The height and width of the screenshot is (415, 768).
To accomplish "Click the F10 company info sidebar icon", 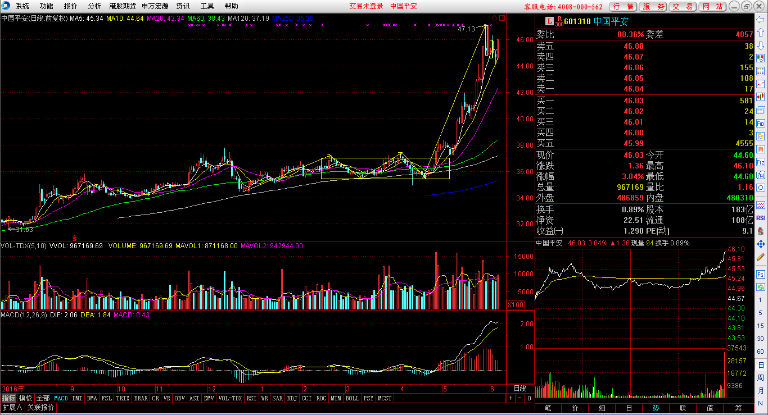I will coord(761,123).
